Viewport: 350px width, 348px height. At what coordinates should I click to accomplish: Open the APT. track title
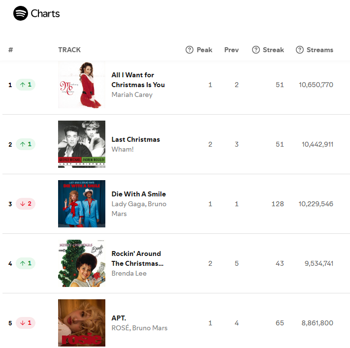pyautogui.click(x=119, y=318)
